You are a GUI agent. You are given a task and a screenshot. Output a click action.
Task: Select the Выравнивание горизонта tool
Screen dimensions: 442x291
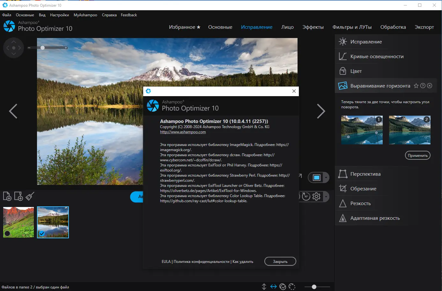380,86
